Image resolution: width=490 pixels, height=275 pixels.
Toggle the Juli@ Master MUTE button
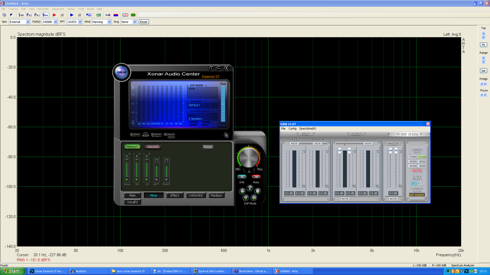pyautogui.click(x=393, y=199)
